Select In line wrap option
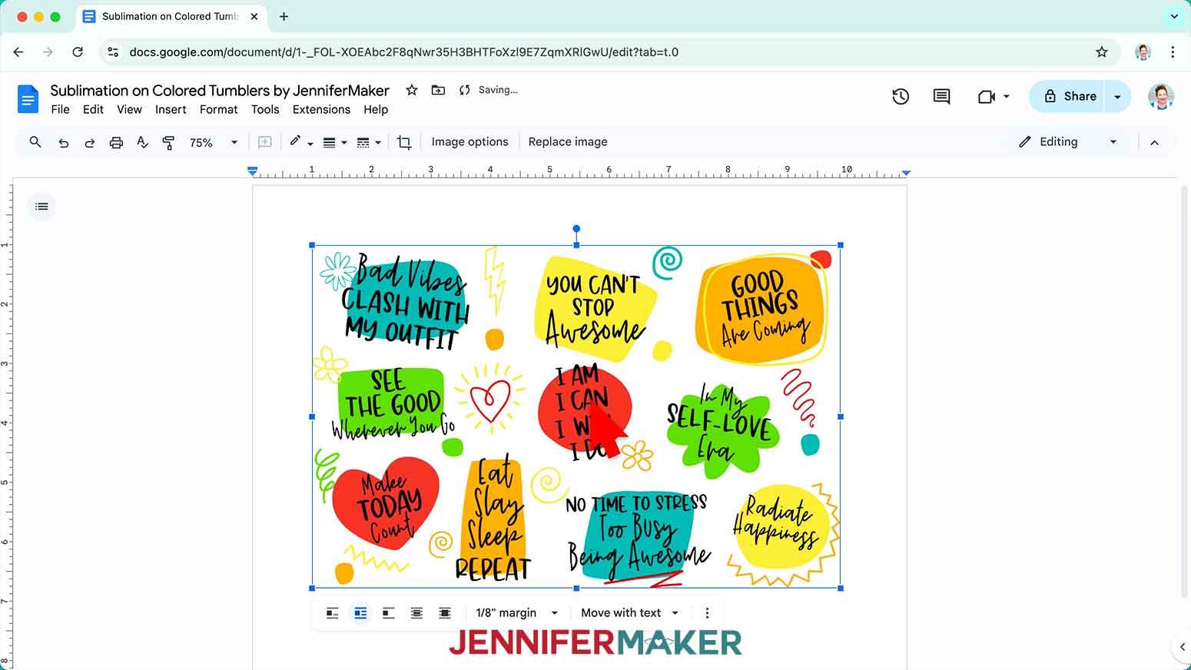Screen dimensions: 1191x670 click(333, 613)
